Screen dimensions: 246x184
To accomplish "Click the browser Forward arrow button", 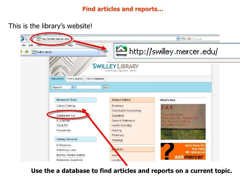I will (x=28, y=39).
